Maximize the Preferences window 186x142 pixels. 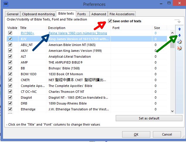169,3
